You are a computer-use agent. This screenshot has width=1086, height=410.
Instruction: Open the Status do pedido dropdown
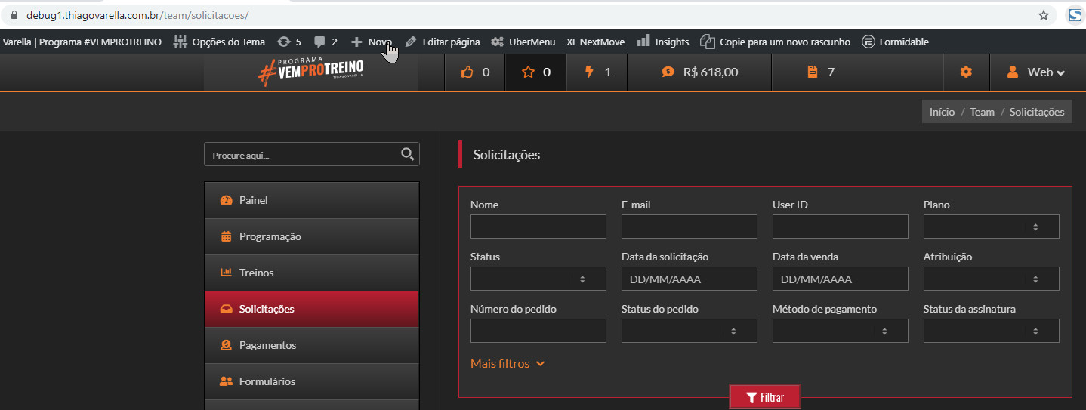[x=689, y=331]
